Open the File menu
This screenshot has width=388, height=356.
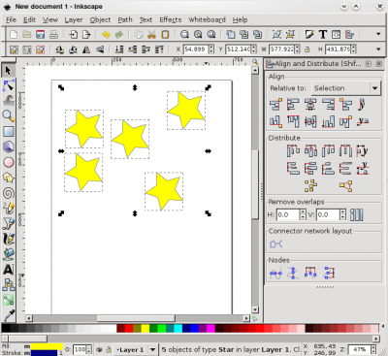(x=11, y=19)
